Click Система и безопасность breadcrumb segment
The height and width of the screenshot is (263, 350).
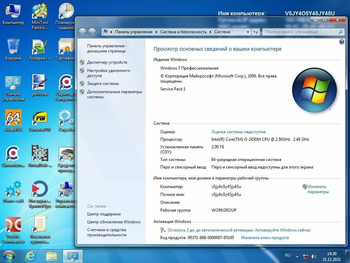pos(183,32)
